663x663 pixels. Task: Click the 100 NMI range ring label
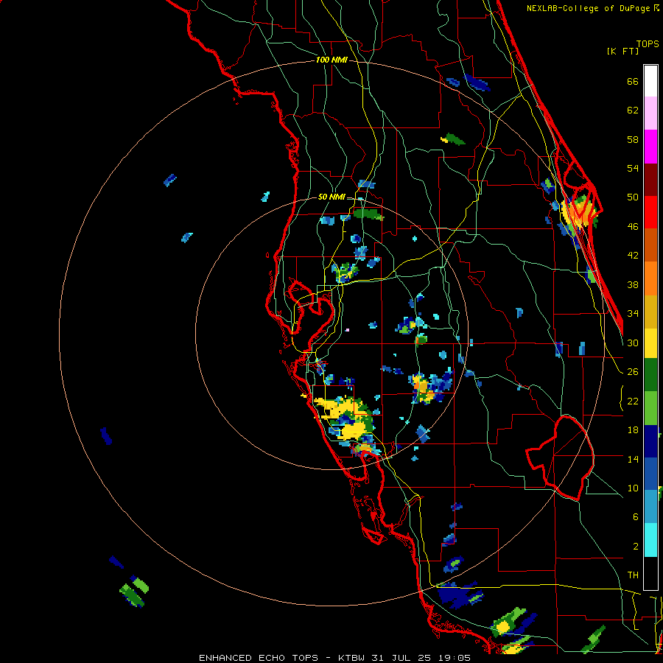coord(331,60)
